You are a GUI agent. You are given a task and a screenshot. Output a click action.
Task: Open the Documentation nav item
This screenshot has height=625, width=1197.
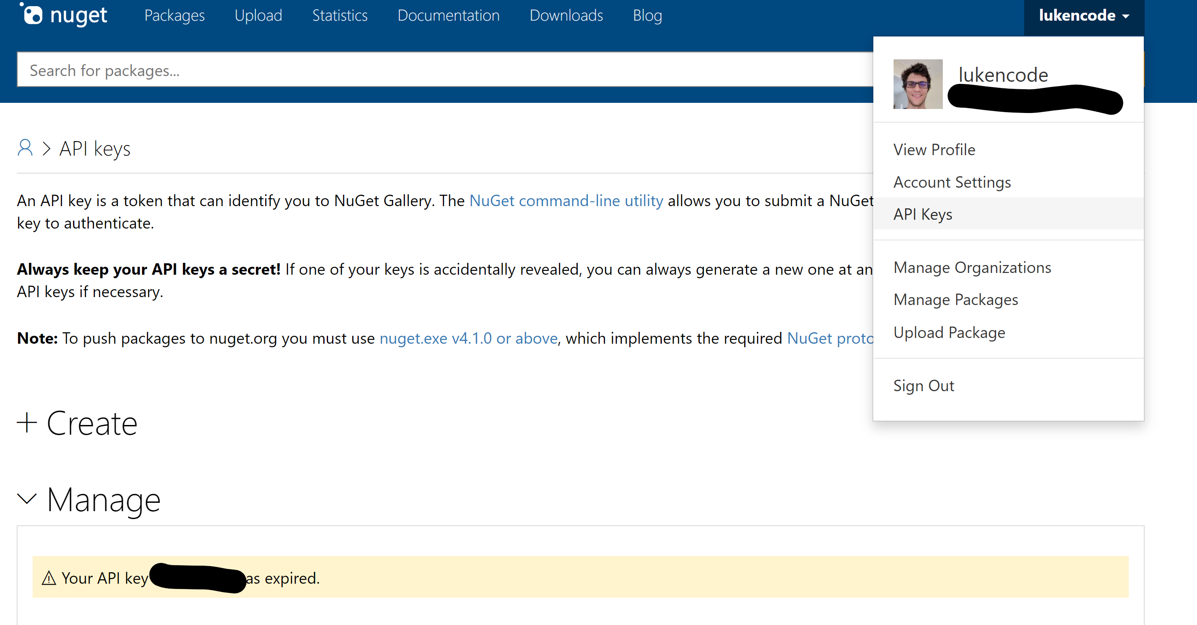point(449,16)
